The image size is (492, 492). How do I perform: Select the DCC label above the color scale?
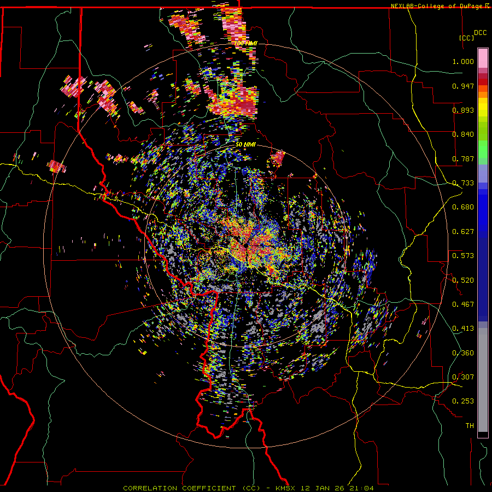[x=480, y=33]
